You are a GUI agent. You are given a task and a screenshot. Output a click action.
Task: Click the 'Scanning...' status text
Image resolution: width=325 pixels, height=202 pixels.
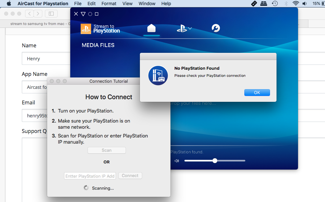coord(103,188)
